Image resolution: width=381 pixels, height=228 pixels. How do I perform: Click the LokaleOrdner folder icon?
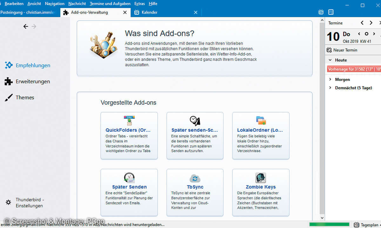click(x=261, y=121)
